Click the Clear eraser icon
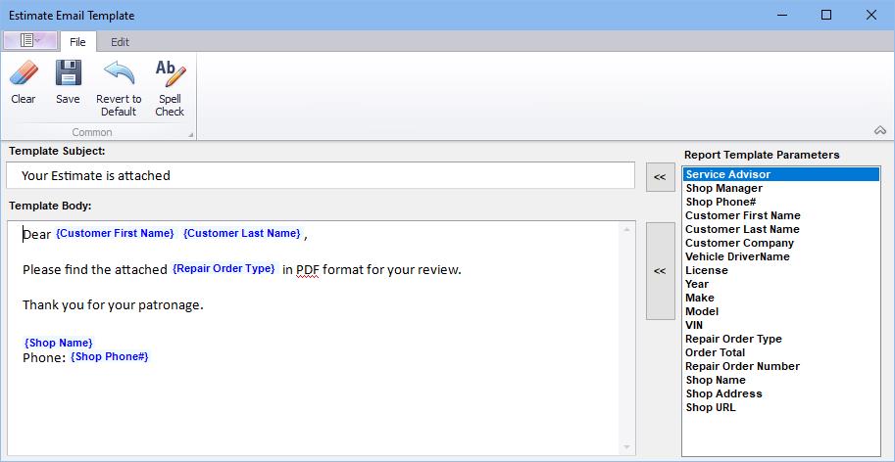The image size is (895, 462). 23,74
